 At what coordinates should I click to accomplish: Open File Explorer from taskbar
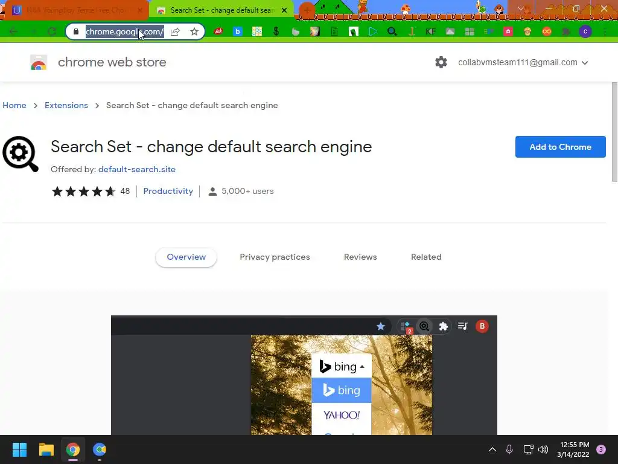pos(46,449)
